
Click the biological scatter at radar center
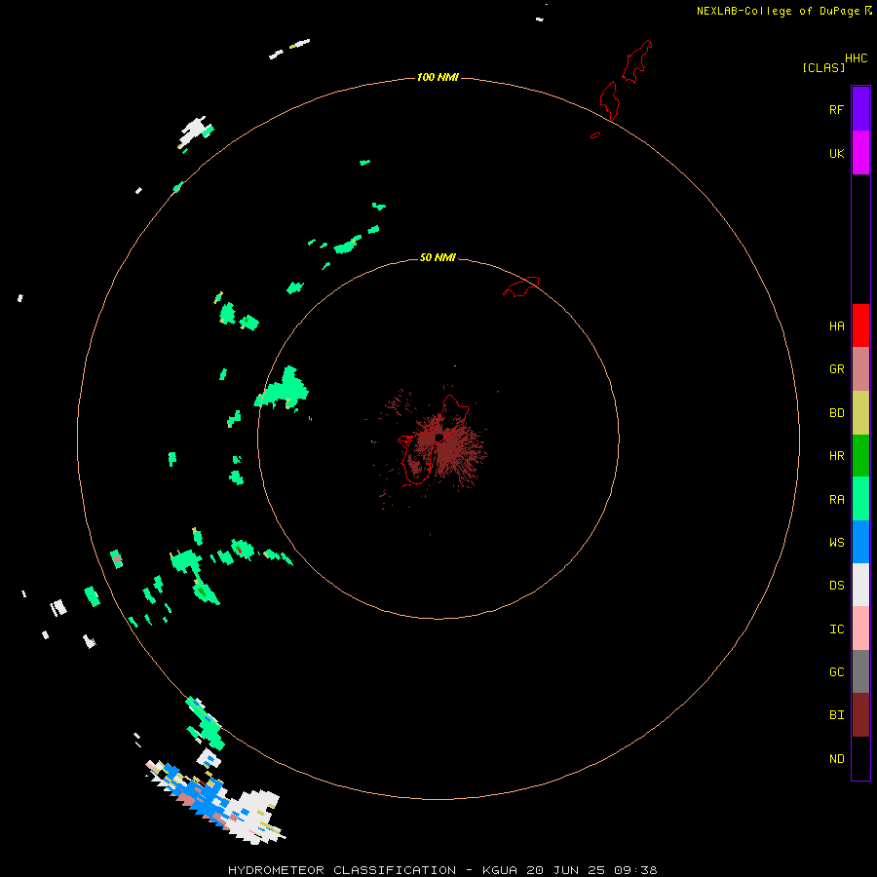[441, 447]
